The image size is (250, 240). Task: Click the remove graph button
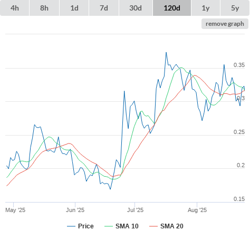(x=225, y=24)
